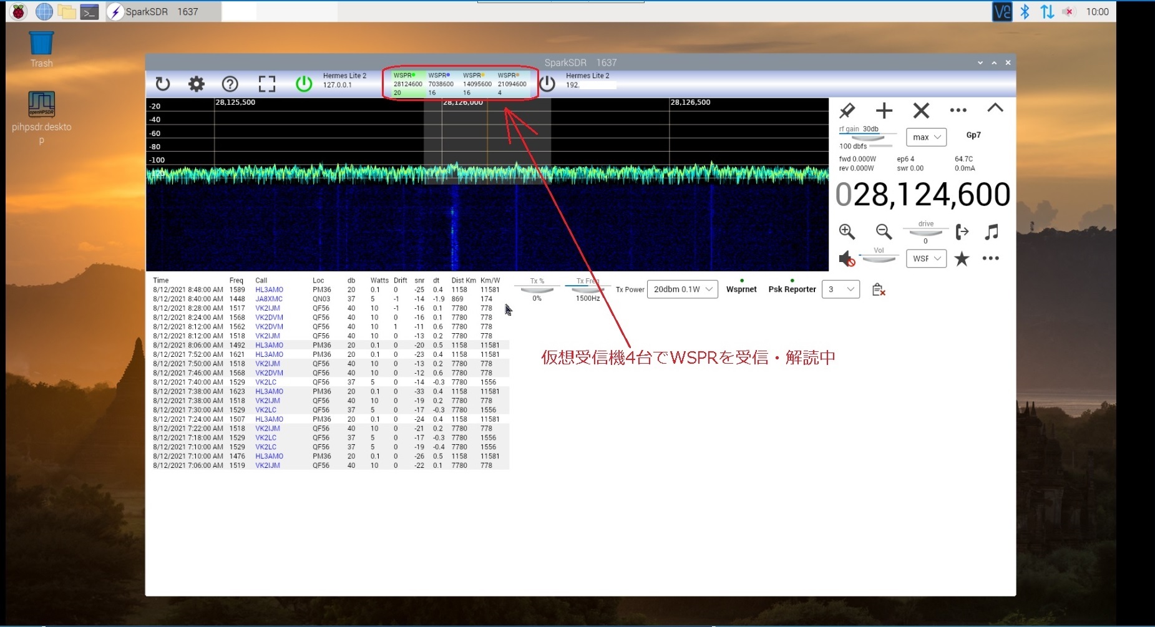Toggle the green power button for 127.0.0.1 radio
1155x627 pixels.
304,84
